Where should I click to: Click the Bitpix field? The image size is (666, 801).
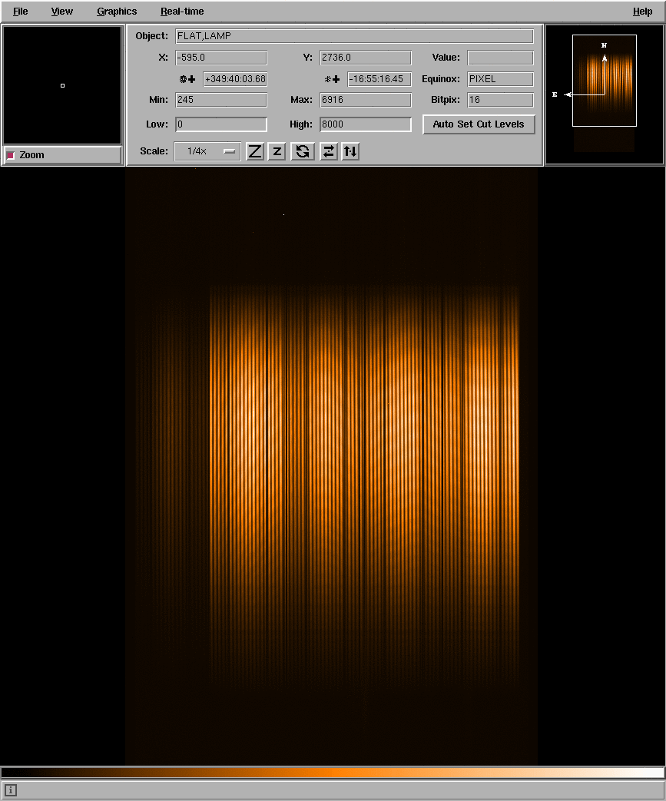500,100
